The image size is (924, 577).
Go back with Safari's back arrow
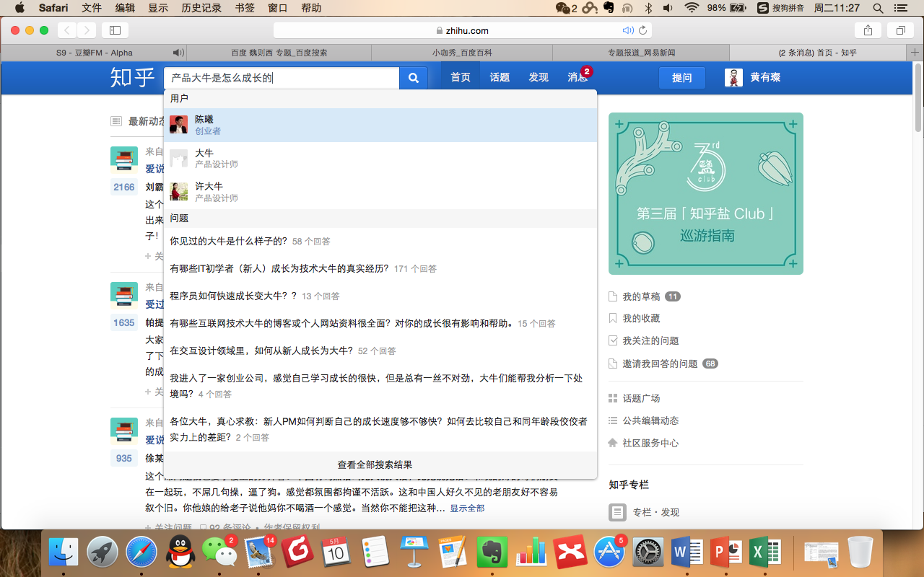[67, 30]
